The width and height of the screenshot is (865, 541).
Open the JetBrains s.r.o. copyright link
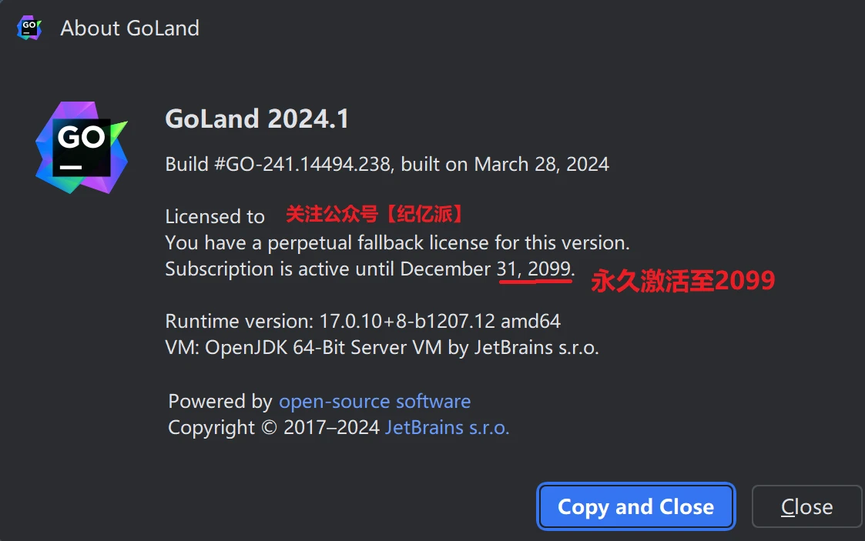click(447, 427)
